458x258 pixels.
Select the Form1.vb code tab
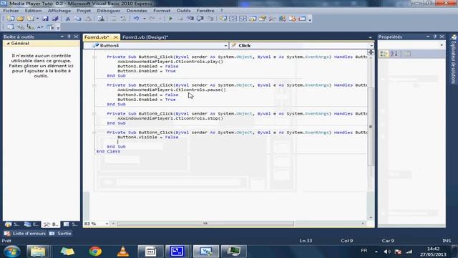point(97,37)
